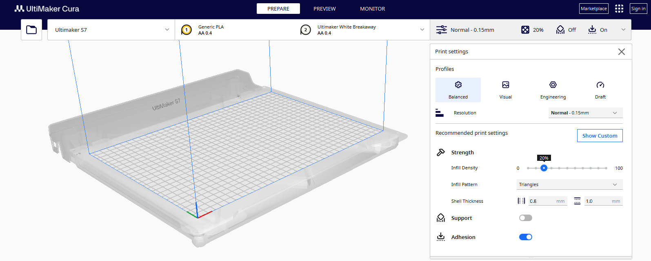
Task: Collapse the print settings header chevron
Action: point(623,30)
